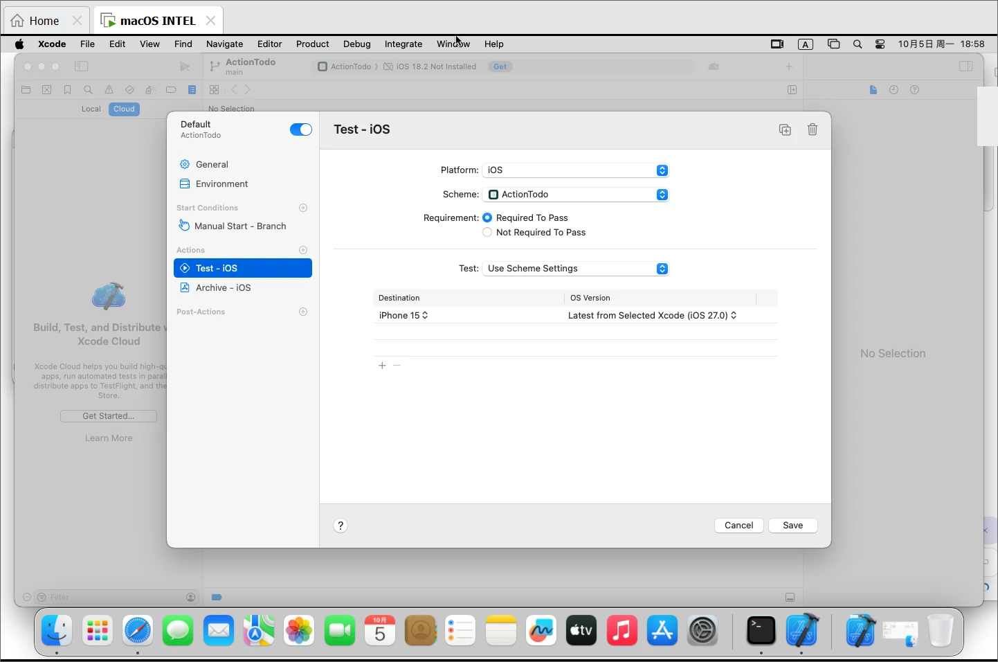Open the help question mark button
This screenshot has height=662, width=998.
point(341,526)
